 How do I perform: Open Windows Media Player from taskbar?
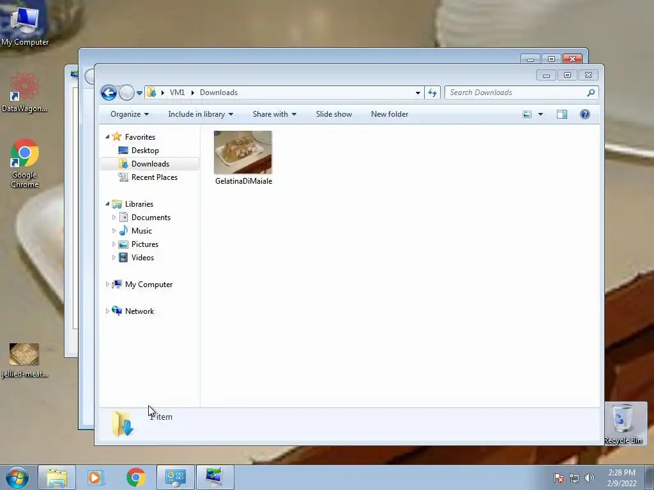point(96,477)
